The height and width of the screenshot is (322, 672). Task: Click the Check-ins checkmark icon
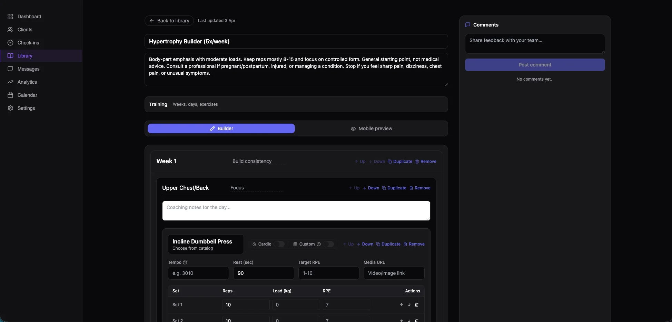(x=10, y=43)
